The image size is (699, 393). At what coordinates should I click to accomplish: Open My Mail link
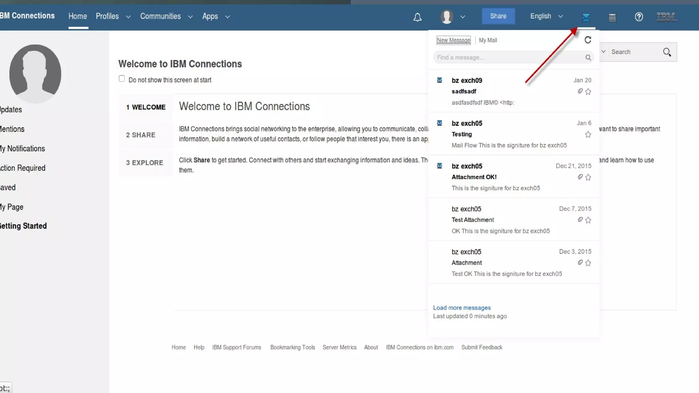pos(488,40)
